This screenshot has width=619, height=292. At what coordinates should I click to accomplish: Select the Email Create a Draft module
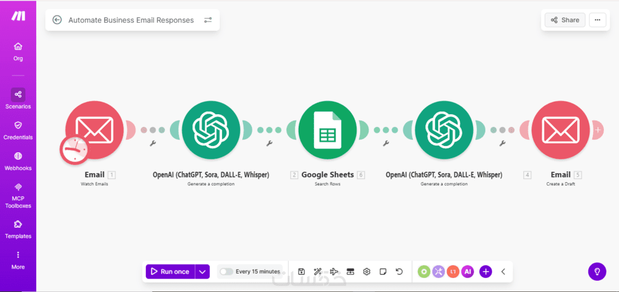click(560, 130)
